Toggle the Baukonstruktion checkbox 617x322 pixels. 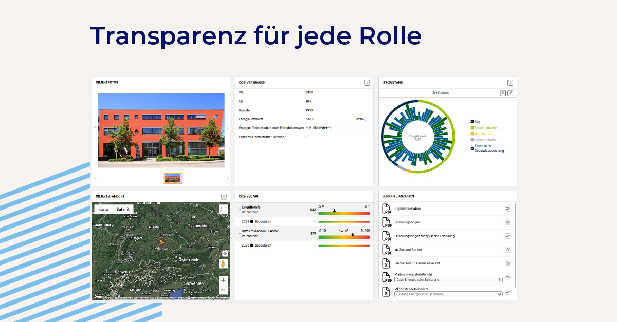point(473,127)
